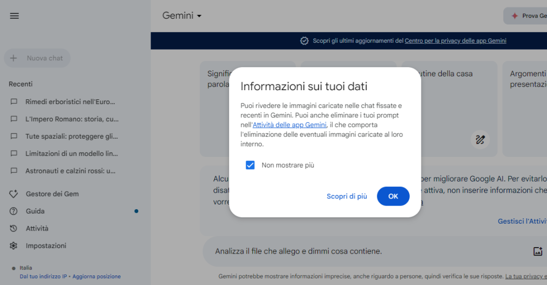Image resolution: width=547 pixels, height=285 pixels.
Task: Open the Tute spaziali recent chat
Action: [70, 137]
